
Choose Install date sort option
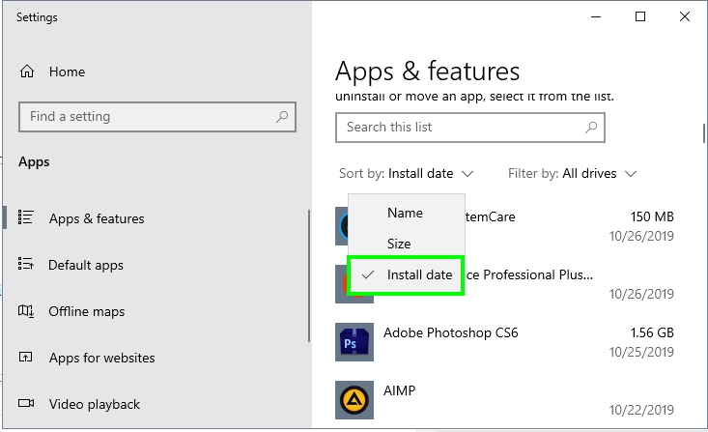[x=419, y=275]
